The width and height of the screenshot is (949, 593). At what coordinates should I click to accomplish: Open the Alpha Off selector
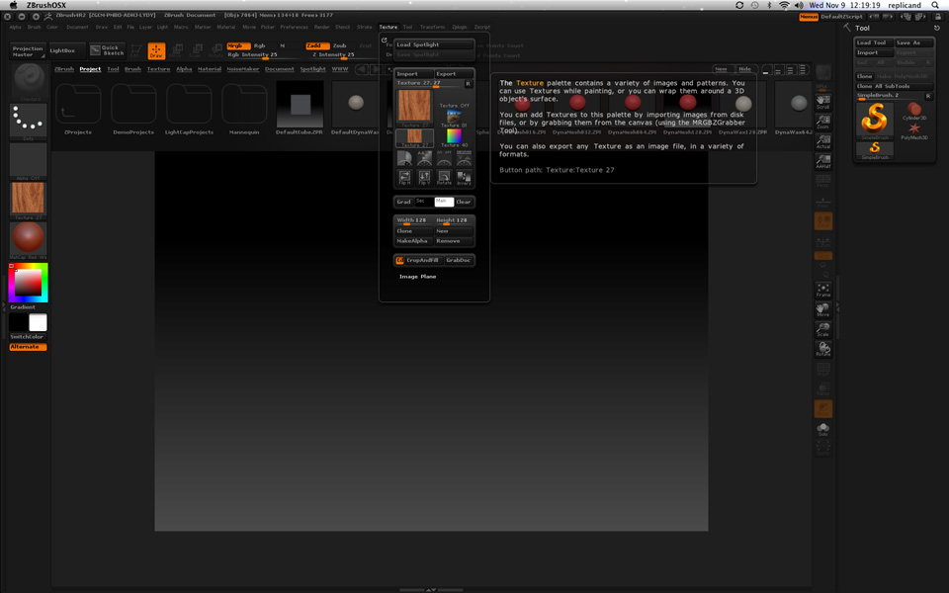[x=29, y=161]
